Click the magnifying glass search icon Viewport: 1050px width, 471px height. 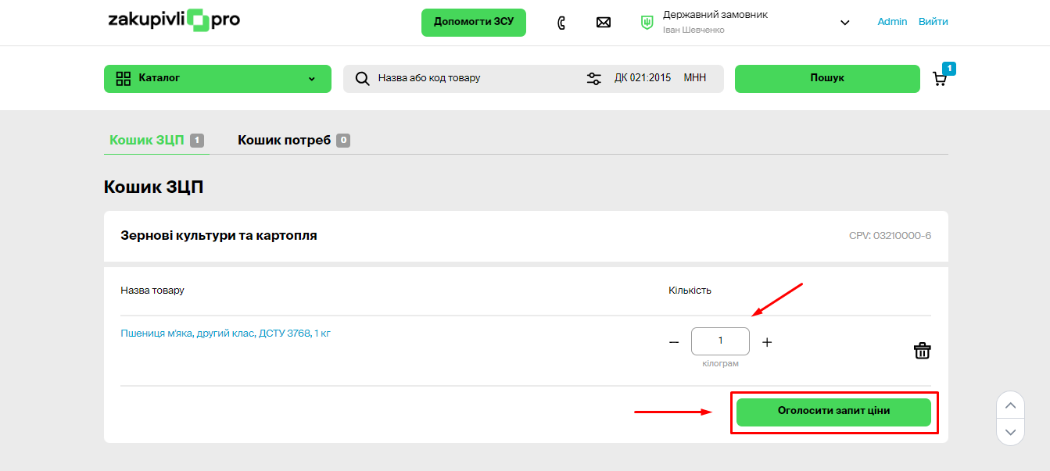[x=362, y=78]
